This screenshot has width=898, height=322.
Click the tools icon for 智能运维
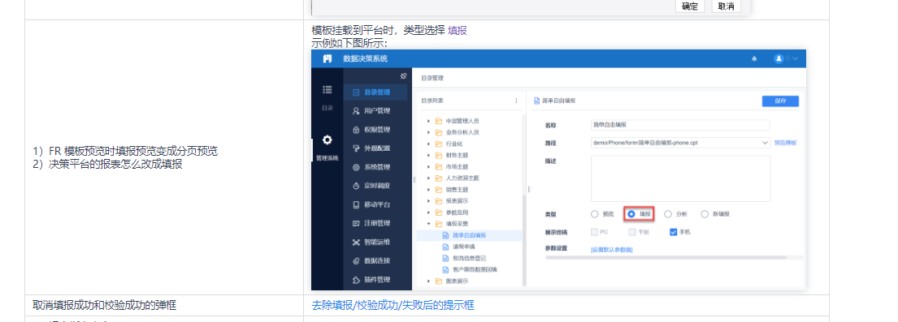[356, 243]
